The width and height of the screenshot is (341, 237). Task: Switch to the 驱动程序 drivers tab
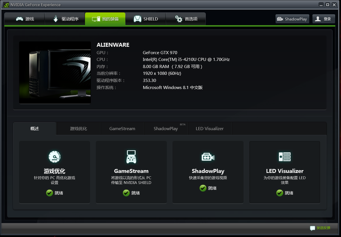65,19
